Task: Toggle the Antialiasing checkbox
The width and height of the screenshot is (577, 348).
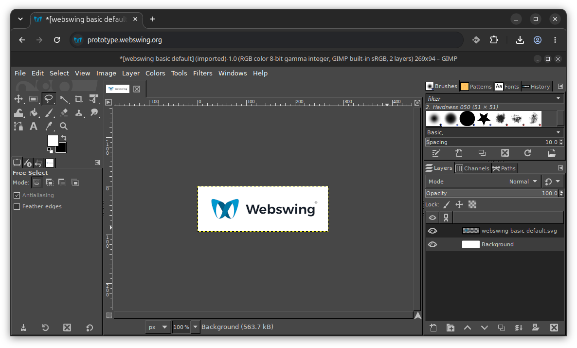Action: coord(17,195)
